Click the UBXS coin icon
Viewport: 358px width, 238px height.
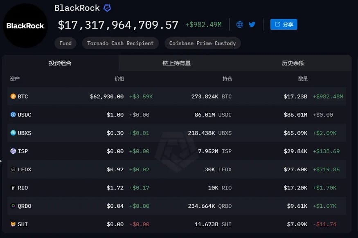click(13, 133)
